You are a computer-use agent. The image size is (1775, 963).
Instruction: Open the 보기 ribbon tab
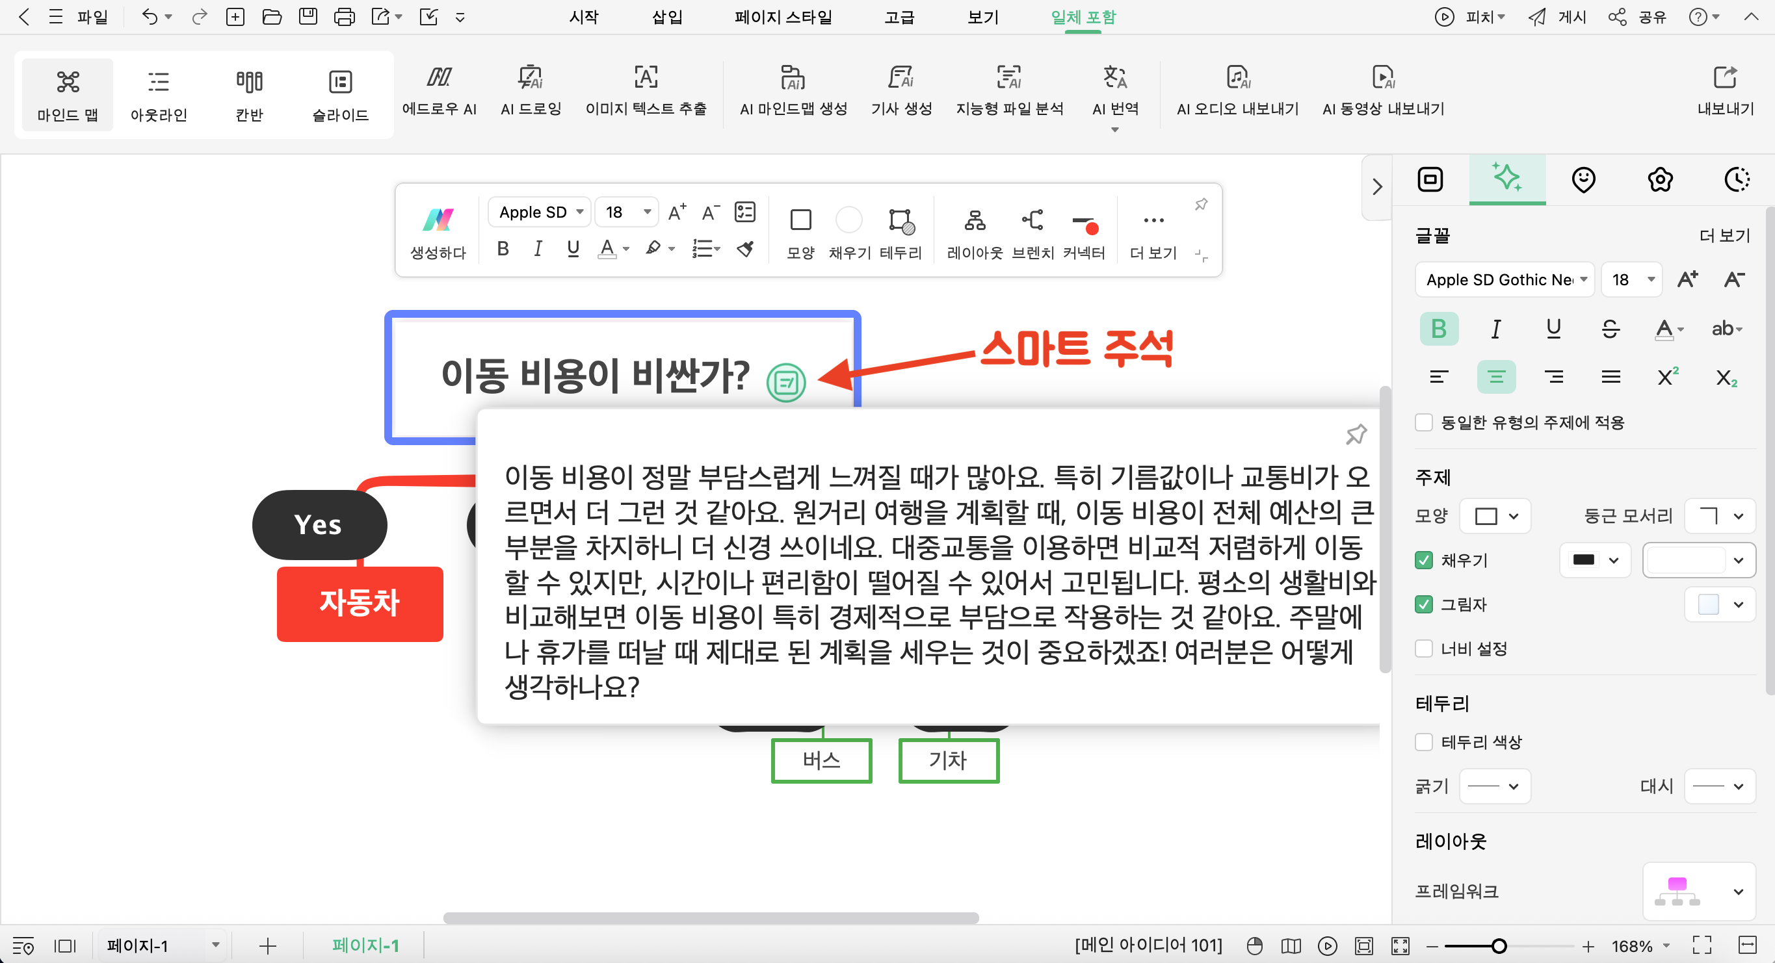(x=982, y=16)
